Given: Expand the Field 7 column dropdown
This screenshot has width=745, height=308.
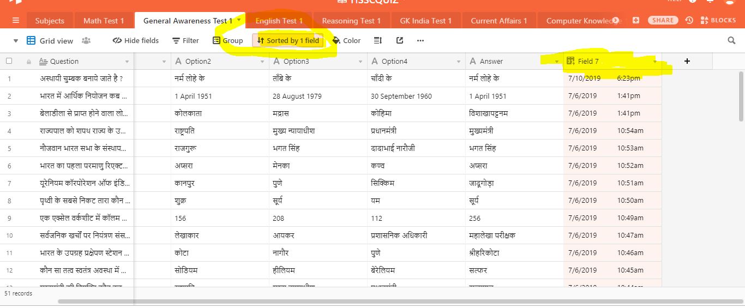Looking at the screenshot, I should (655, 62).
